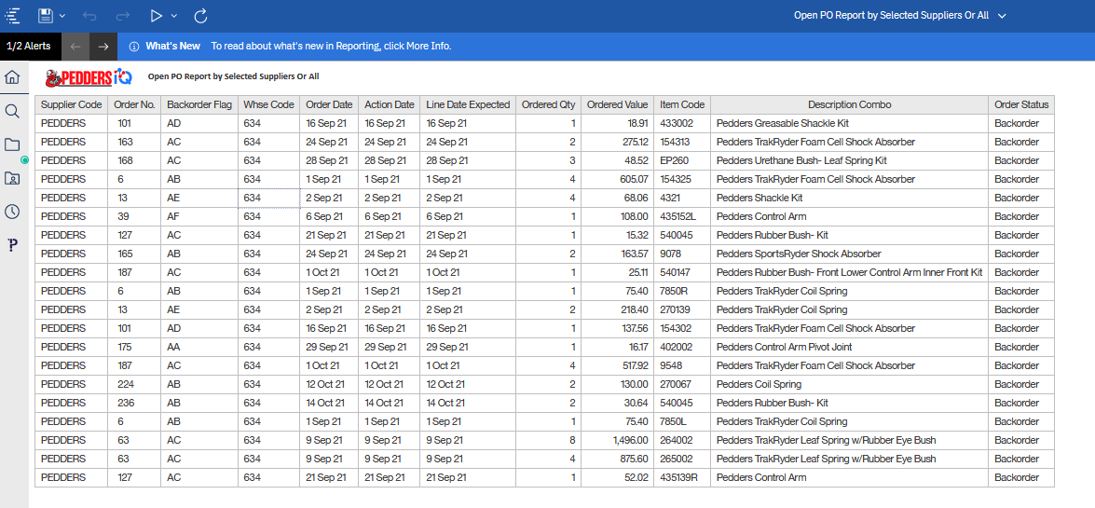Click the report title in header bar

pyautogui.click(x=891, y=15)
